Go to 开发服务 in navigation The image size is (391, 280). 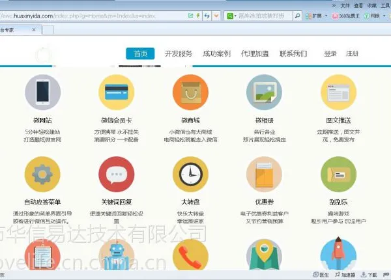[x=179, y=53]
